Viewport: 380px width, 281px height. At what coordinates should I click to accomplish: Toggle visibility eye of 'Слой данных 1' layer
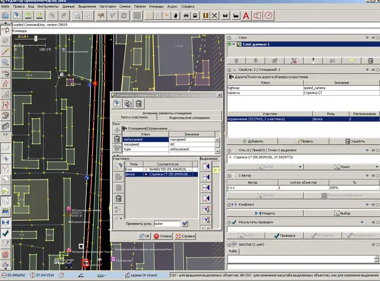tap(233, 44)
